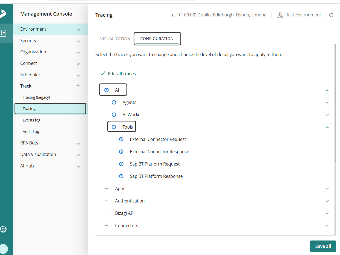Image resolution: width=340 pixels, height=255 pixels.
Task: Open the settings gear at the sidebar bottom
Action: (x=4, y=229)
